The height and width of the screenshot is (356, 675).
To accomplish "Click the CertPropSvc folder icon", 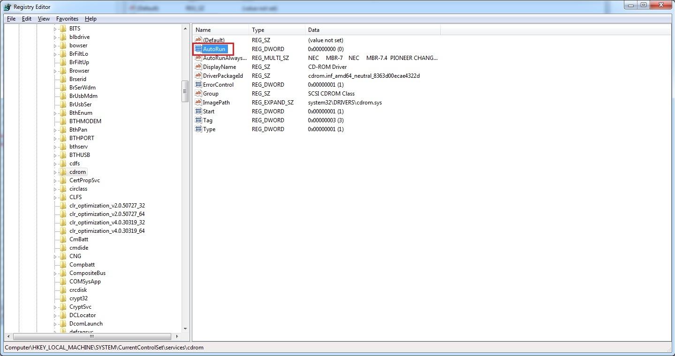I will [x=63, y=180].
